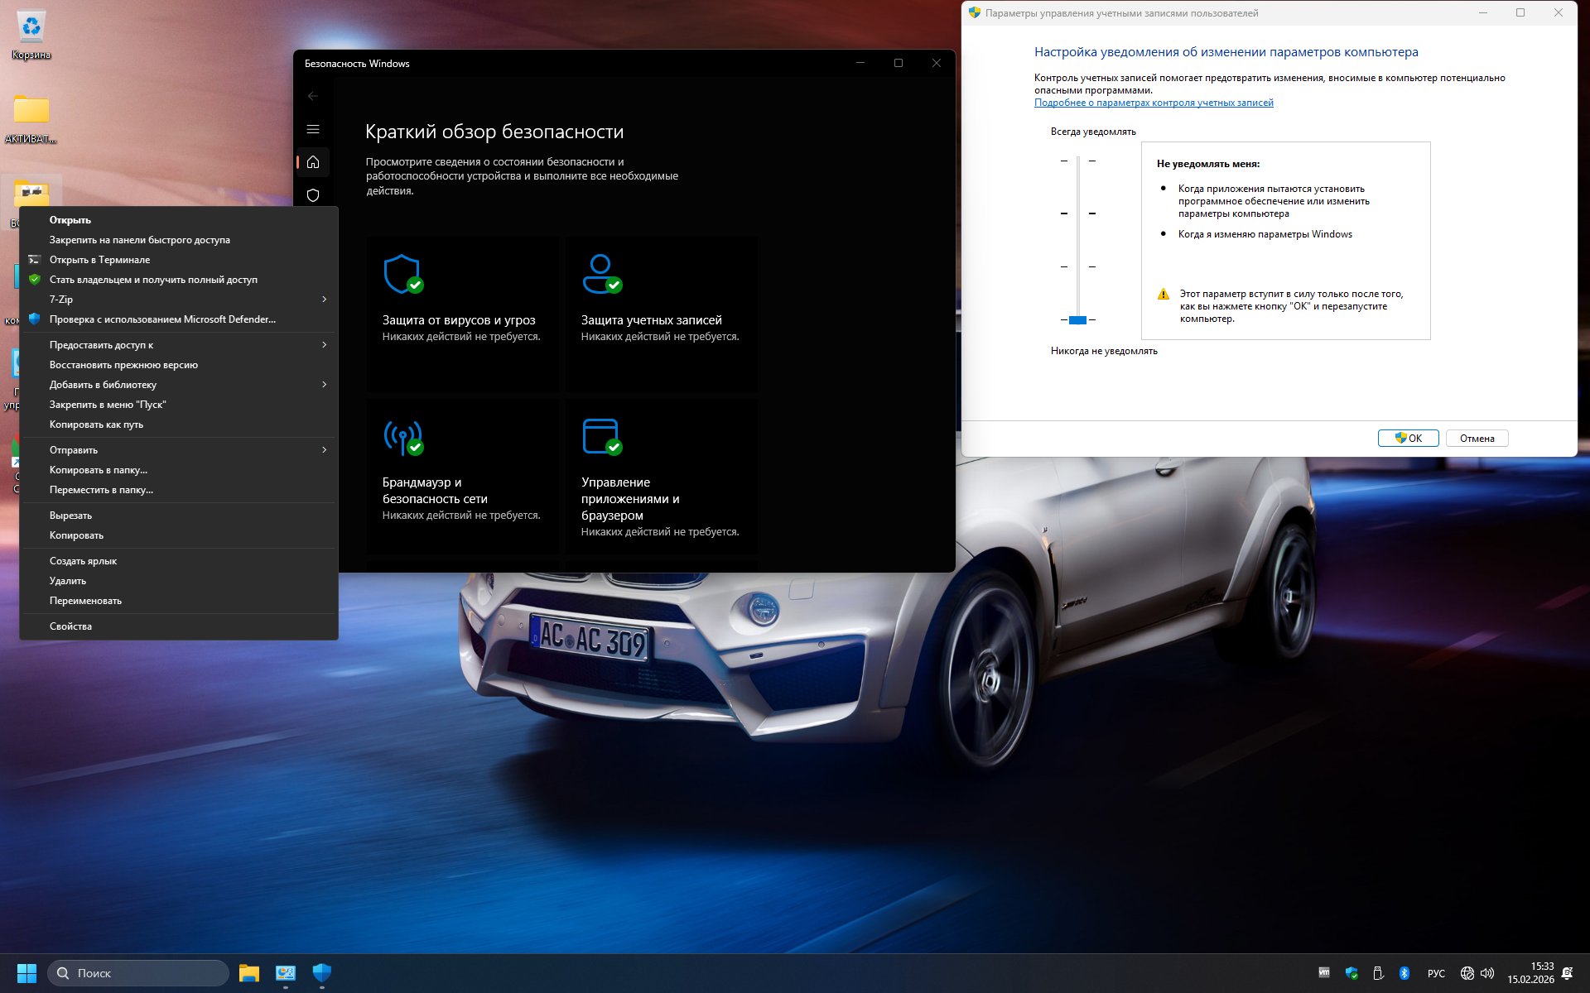The width and height of the screenshot is (1590, 993).
Task: Select 'Свойства' in the context menu
Action: pos(71,626)
